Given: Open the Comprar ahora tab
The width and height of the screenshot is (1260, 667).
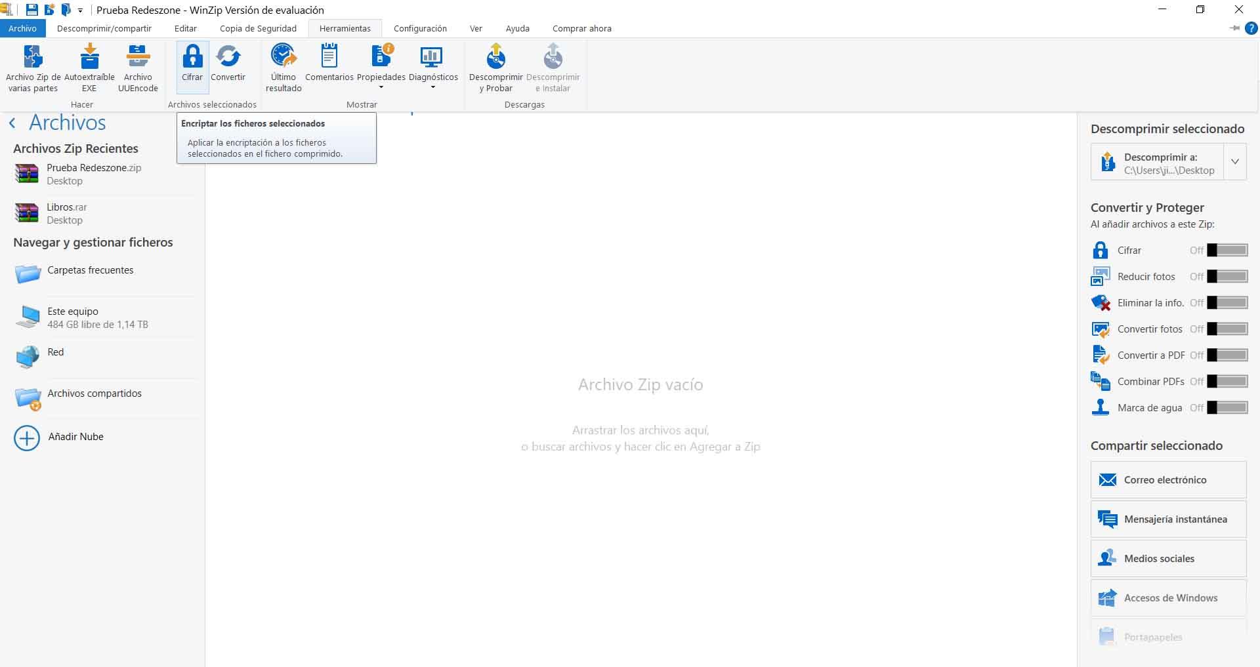Looking at the screenshot, I should pos(582,28).
